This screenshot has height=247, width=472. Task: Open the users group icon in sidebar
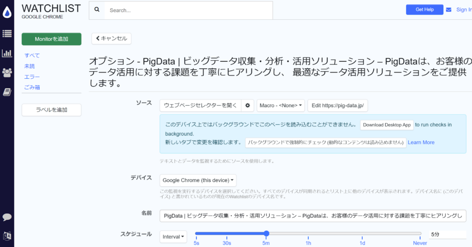click(7, 72)
